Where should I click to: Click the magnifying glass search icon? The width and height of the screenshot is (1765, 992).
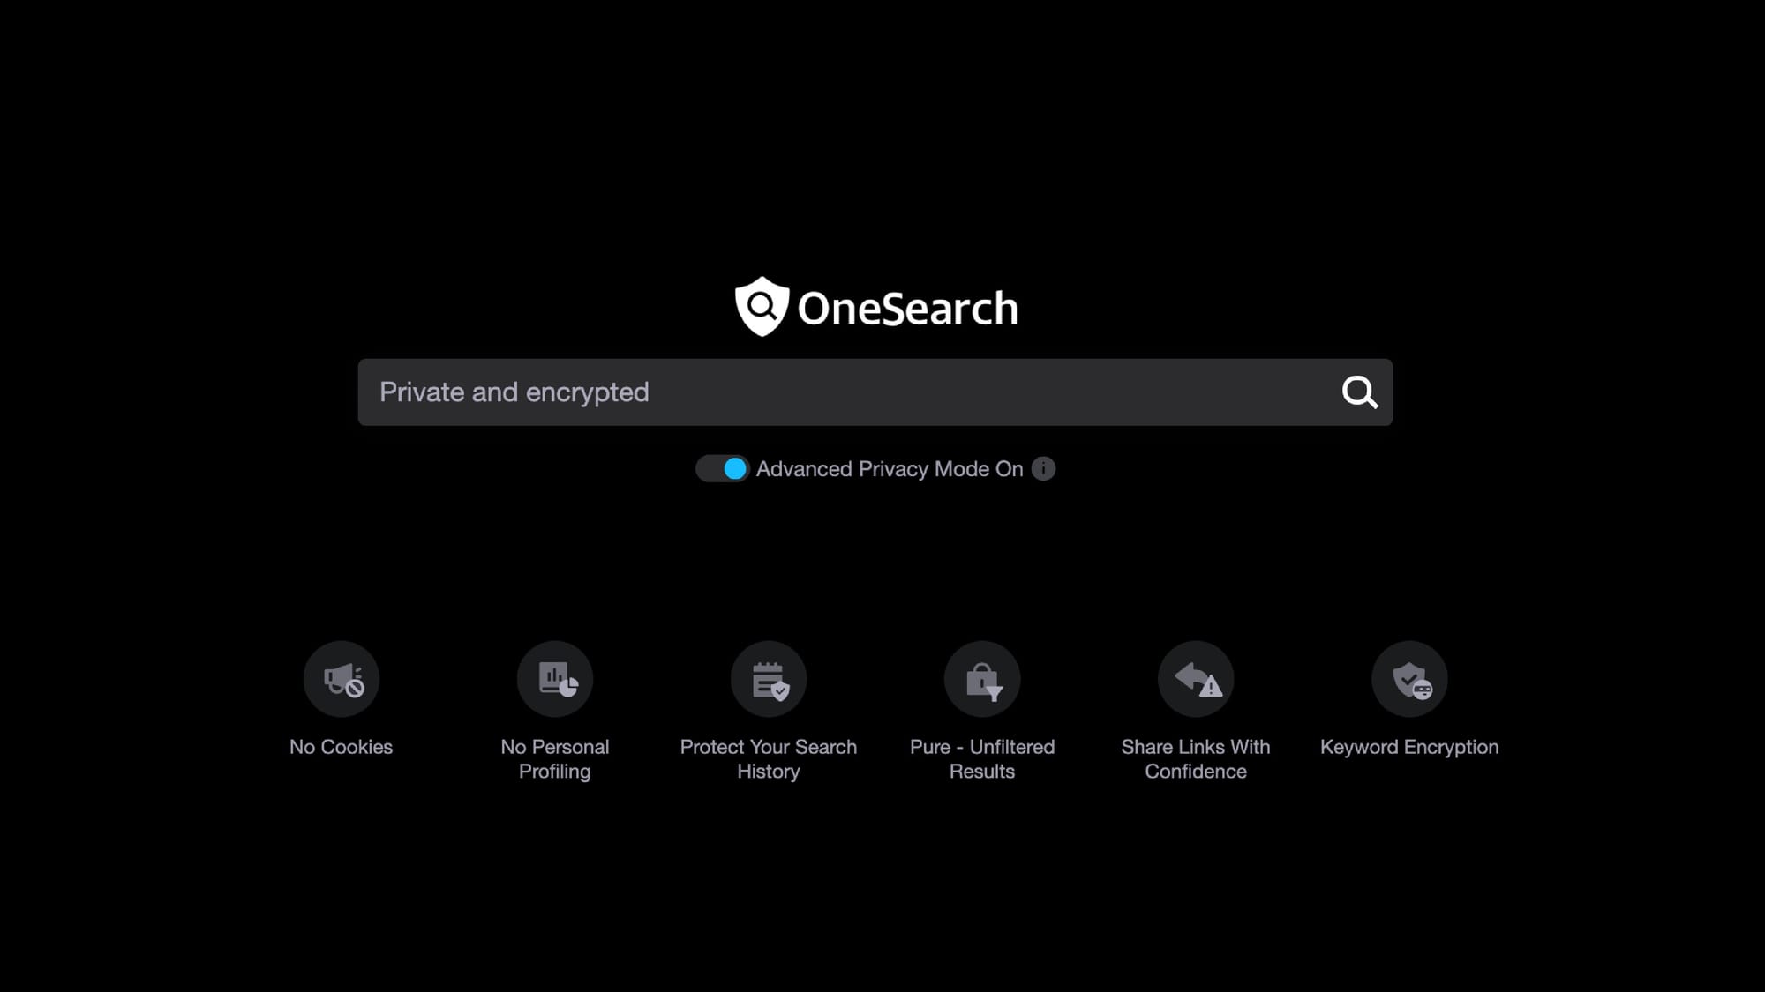pyautogui.click(x=1360, y=392)
